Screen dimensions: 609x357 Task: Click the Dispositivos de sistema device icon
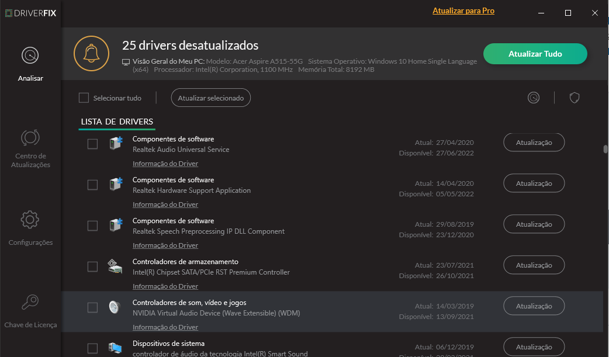point(115,348)
